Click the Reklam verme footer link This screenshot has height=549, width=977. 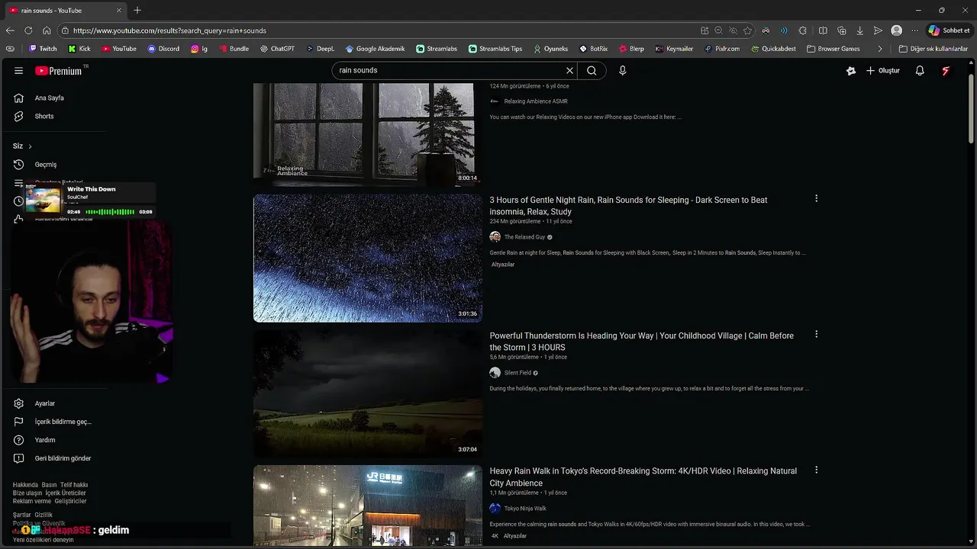tap(32, 501)
